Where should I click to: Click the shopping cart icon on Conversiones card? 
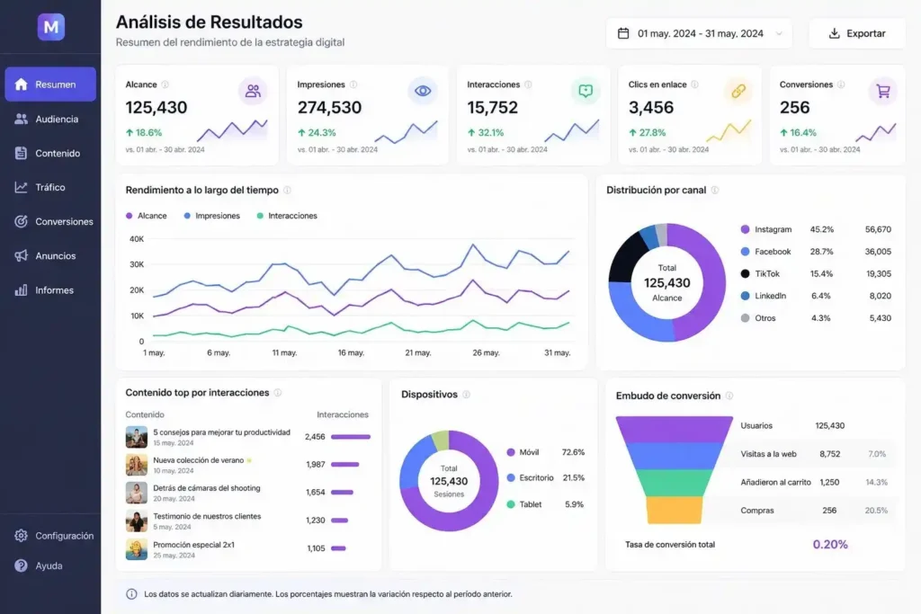[882, 91]
